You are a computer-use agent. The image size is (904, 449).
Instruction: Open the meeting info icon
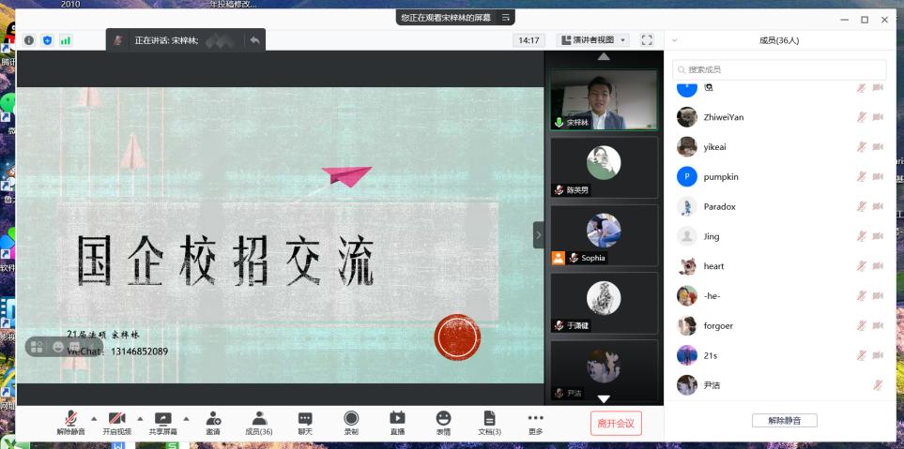(29, 40)
